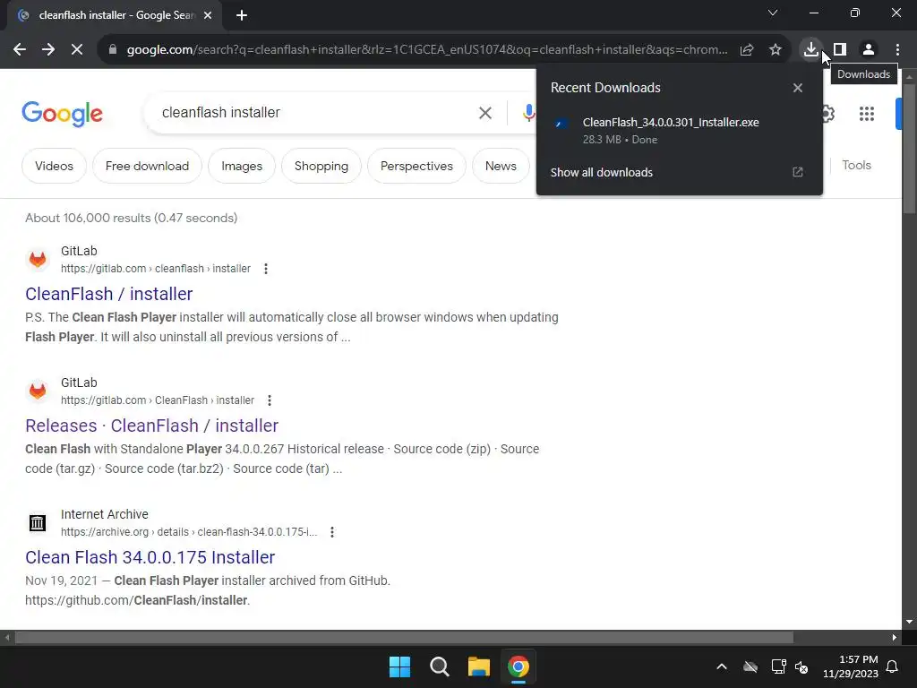This screenshot has height=688, width=917.
Task: Open Clean Flash 34.0.0.175 Installer link
Action: (150, 557)
